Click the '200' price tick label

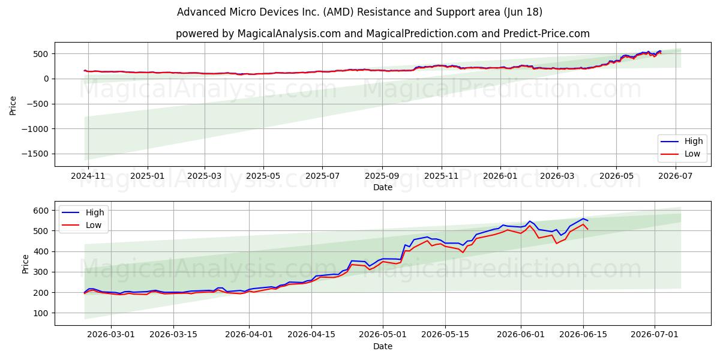pyautogui.click(x=42, y=293)
